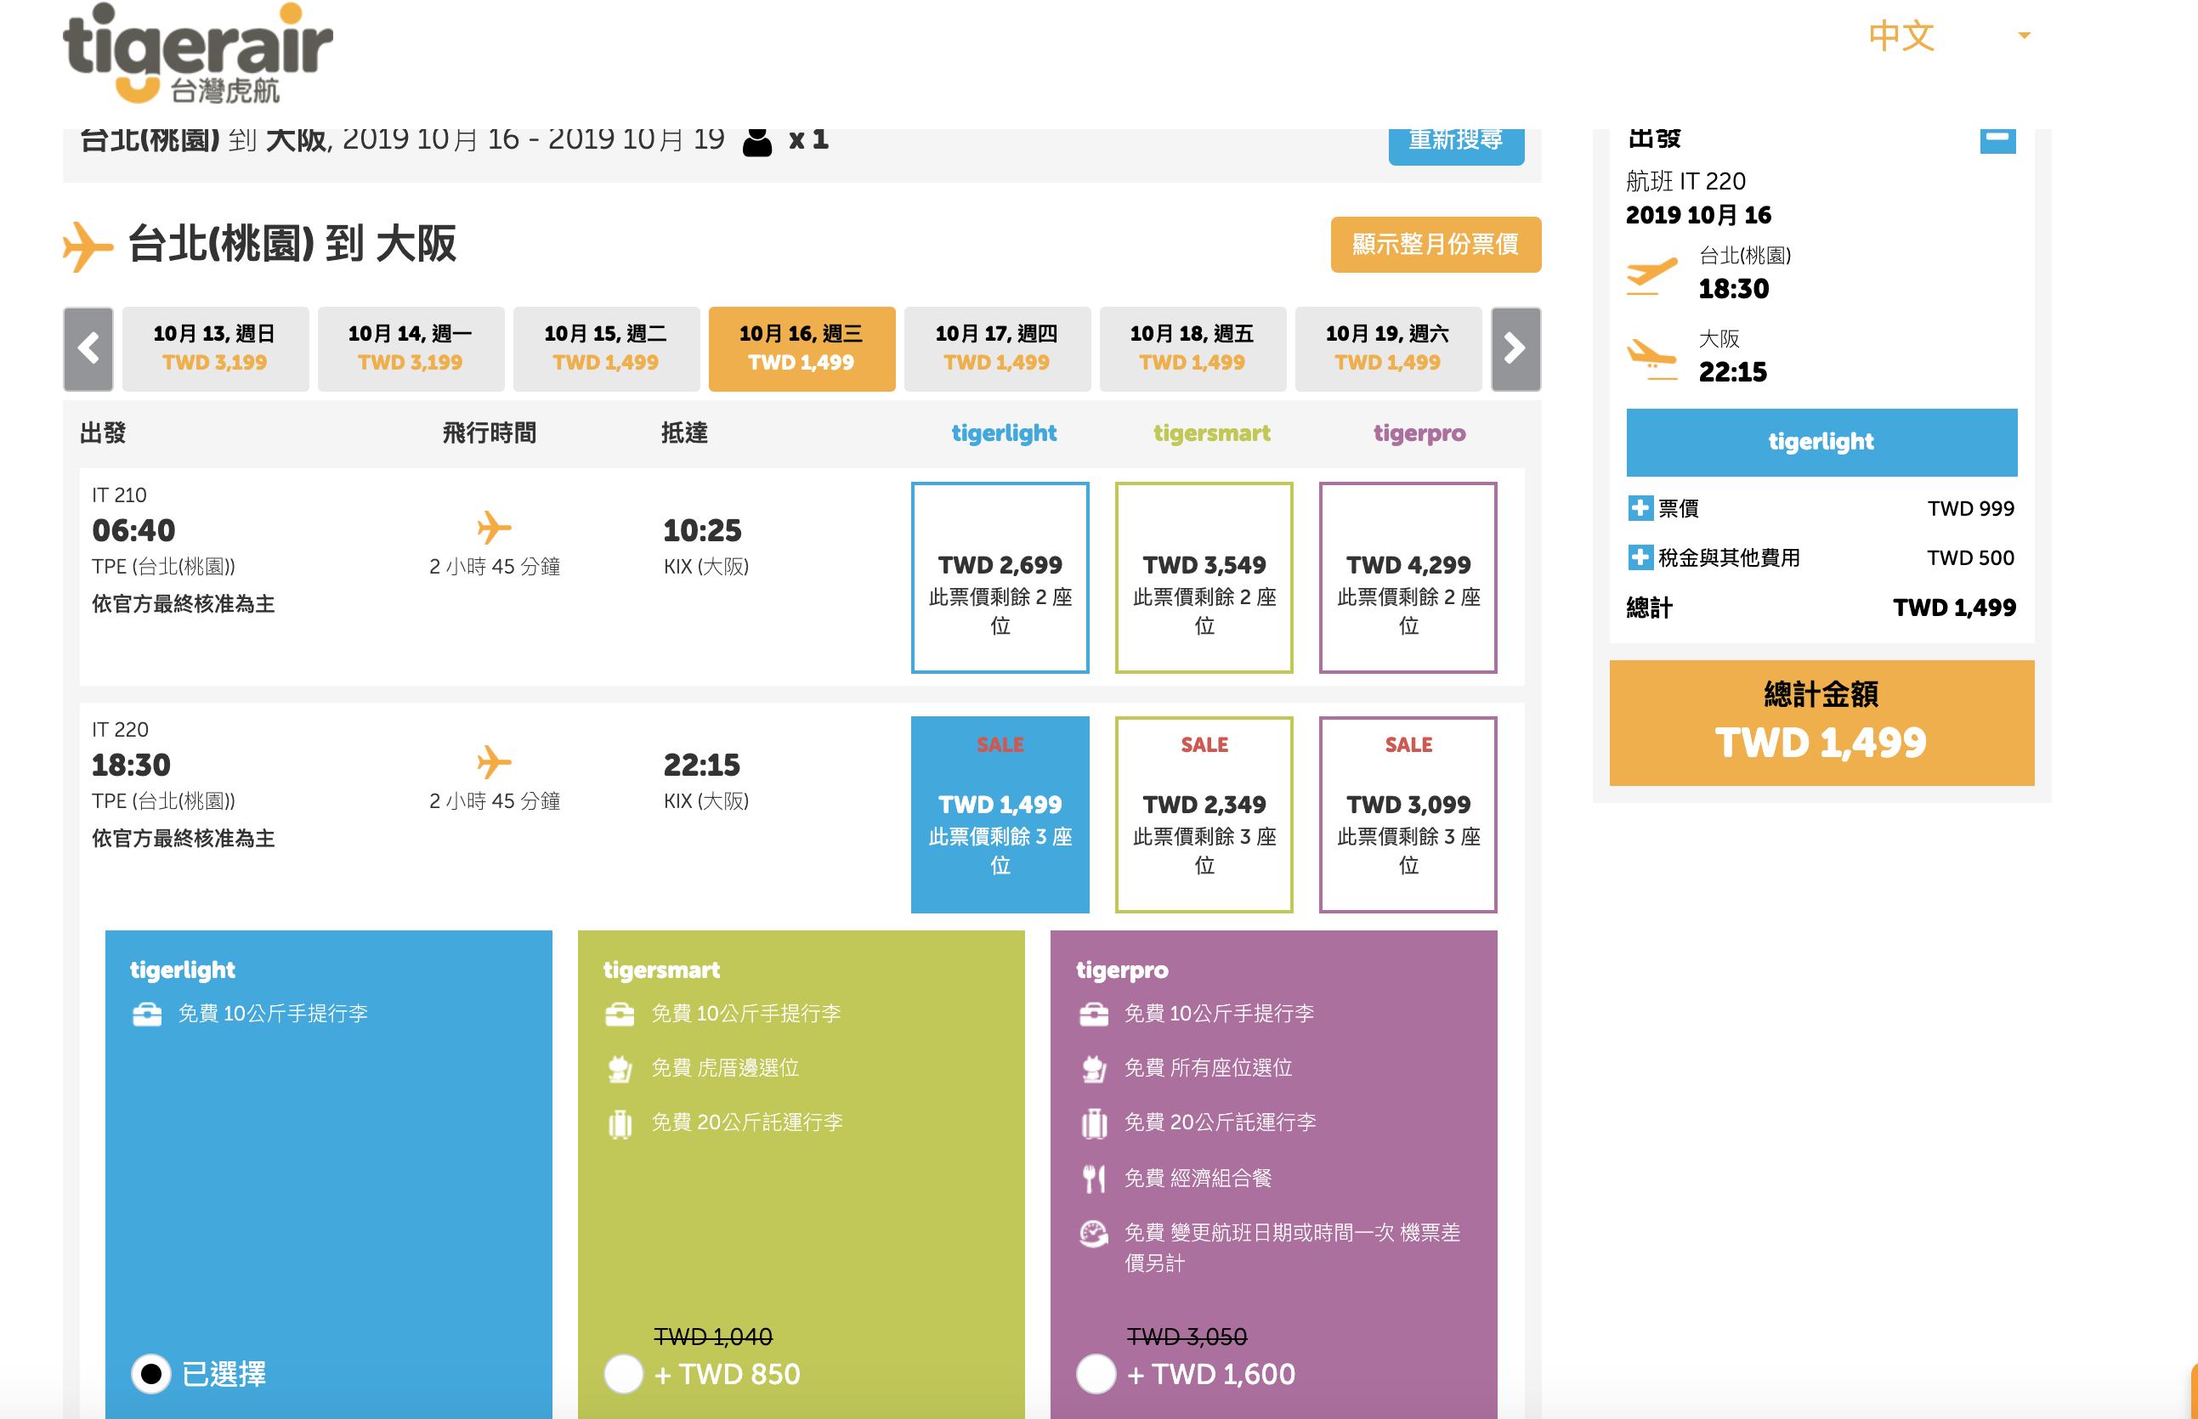2198x1419 pixels.
Task: Select the 10月 18 週五 date tab
Action: tap(1192, 349)
